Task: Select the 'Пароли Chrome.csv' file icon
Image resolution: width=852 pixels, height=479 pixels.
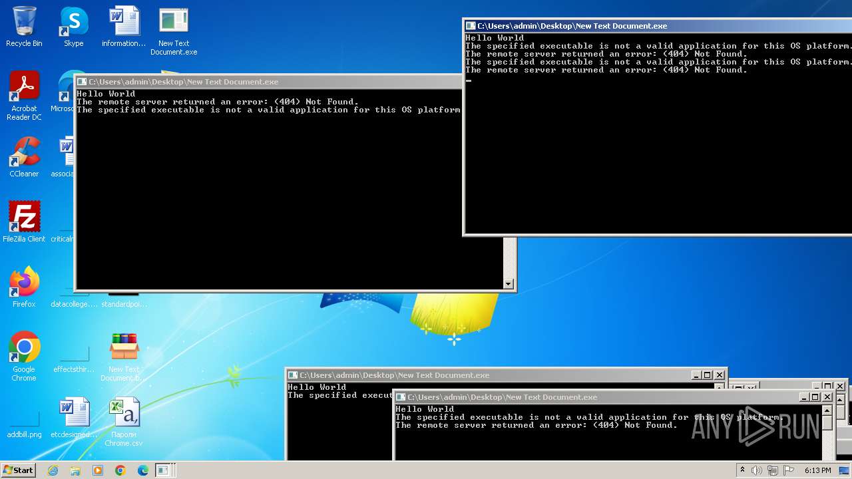Action: point(124,422)
